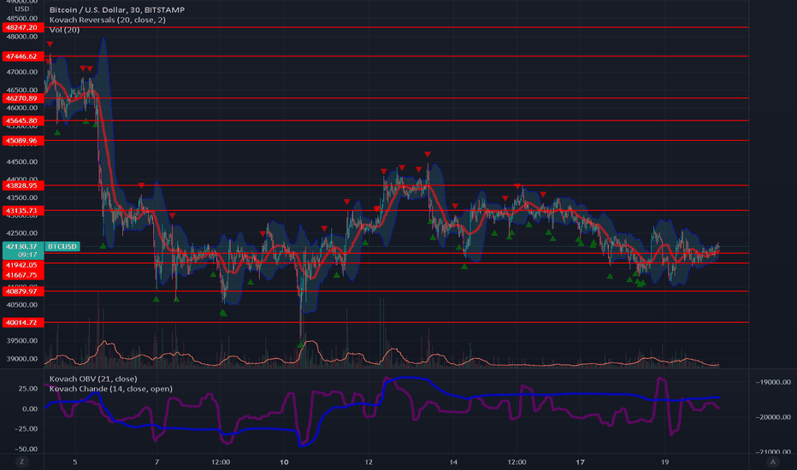Click the -20000.00 OBV axis value

pos(773,417)
